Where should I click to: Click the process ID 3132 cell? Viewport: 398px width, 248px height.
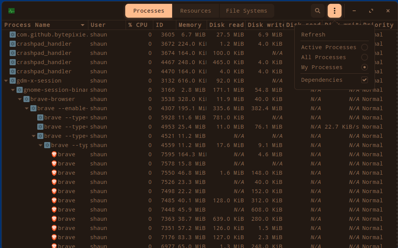167,81
